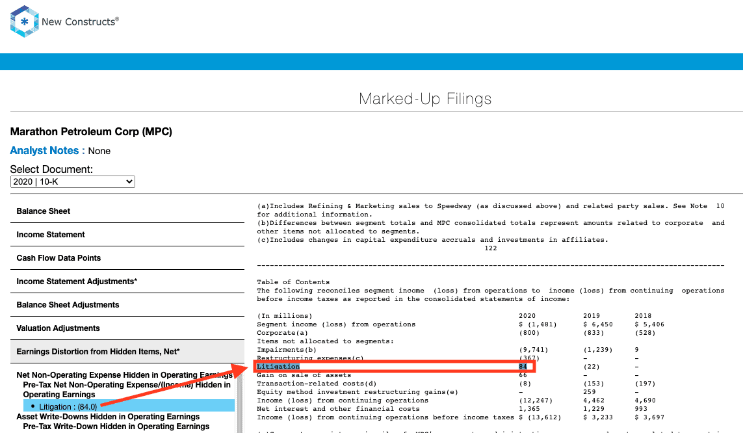Click the Impairments(b) row label

click(287, 350)
